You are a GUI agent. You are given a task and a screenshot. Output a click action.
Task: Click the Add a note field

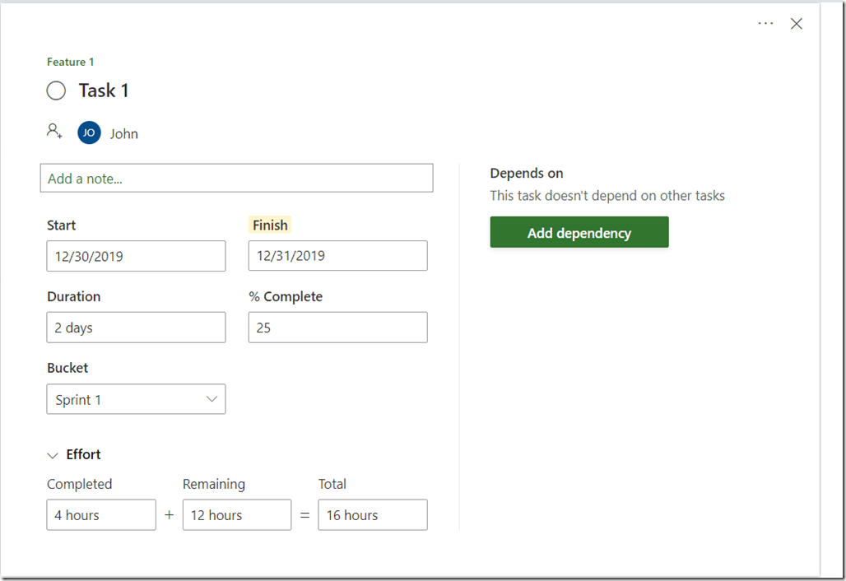coord(236,179)
